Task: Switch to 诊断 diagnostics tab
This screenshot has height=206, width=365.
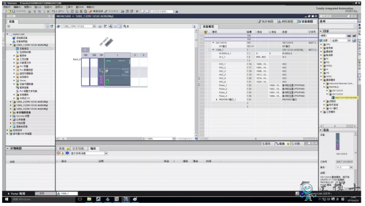Action: pyautogui.click(x=295, y=144)
